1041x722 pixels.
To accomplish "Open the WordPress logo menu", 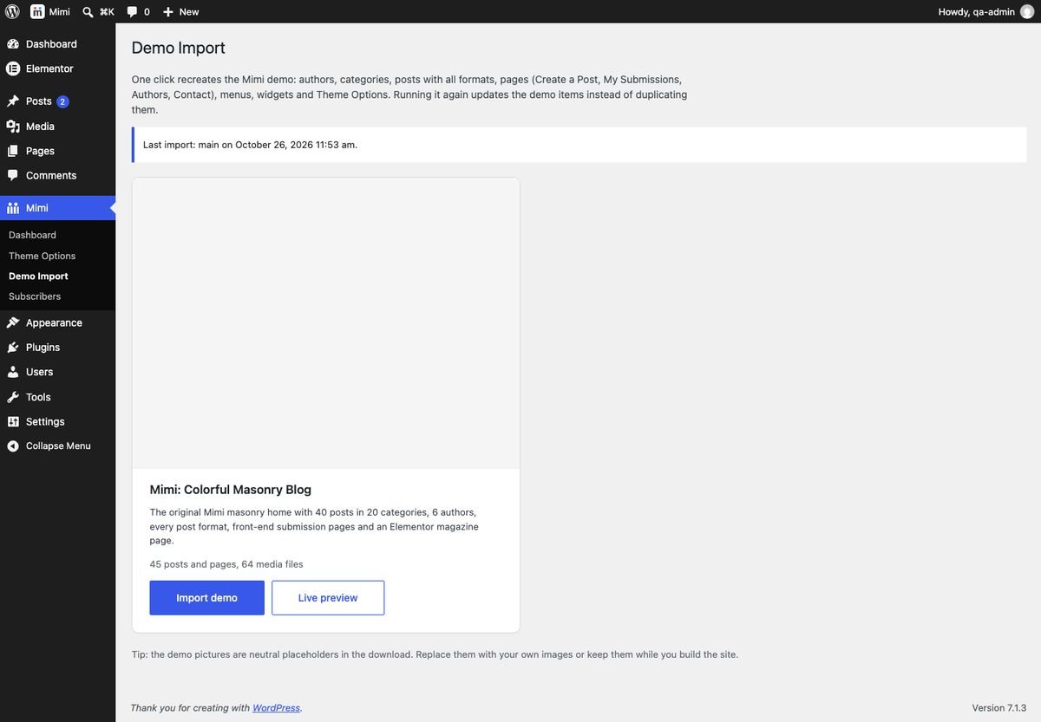I will (12, 11).
